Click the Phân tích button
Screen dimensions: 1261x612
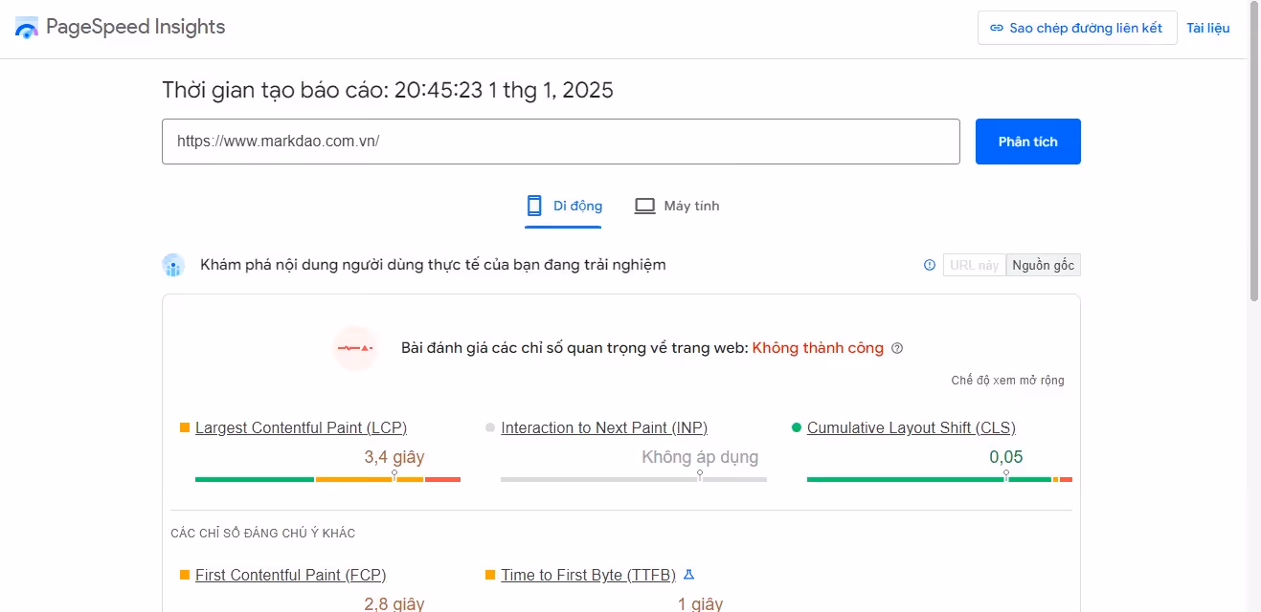[x=1027, y=141]
